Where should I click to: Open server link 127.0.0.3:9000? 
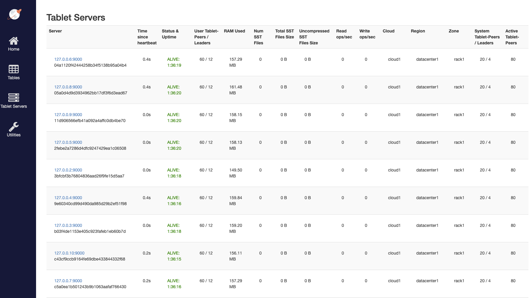tap(68, 225)
